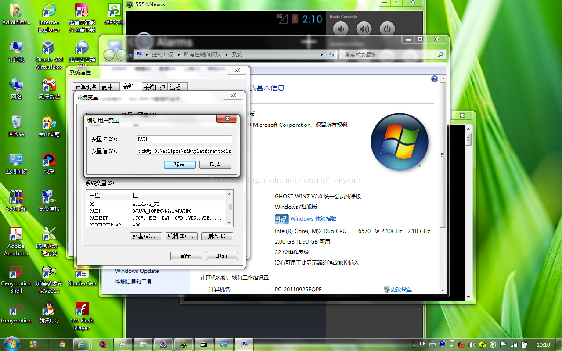The width and height of the screenshot is (562, 351).
Task: Click the taskbar clock showing 10:10
Action: [543, 344]
